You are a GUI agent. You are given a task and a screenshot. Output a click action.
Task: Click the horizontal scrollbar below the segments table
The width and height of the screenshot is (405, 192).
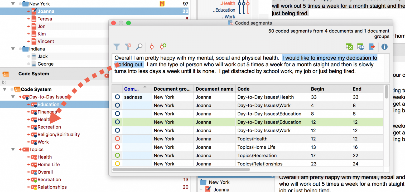pos(182,169)
